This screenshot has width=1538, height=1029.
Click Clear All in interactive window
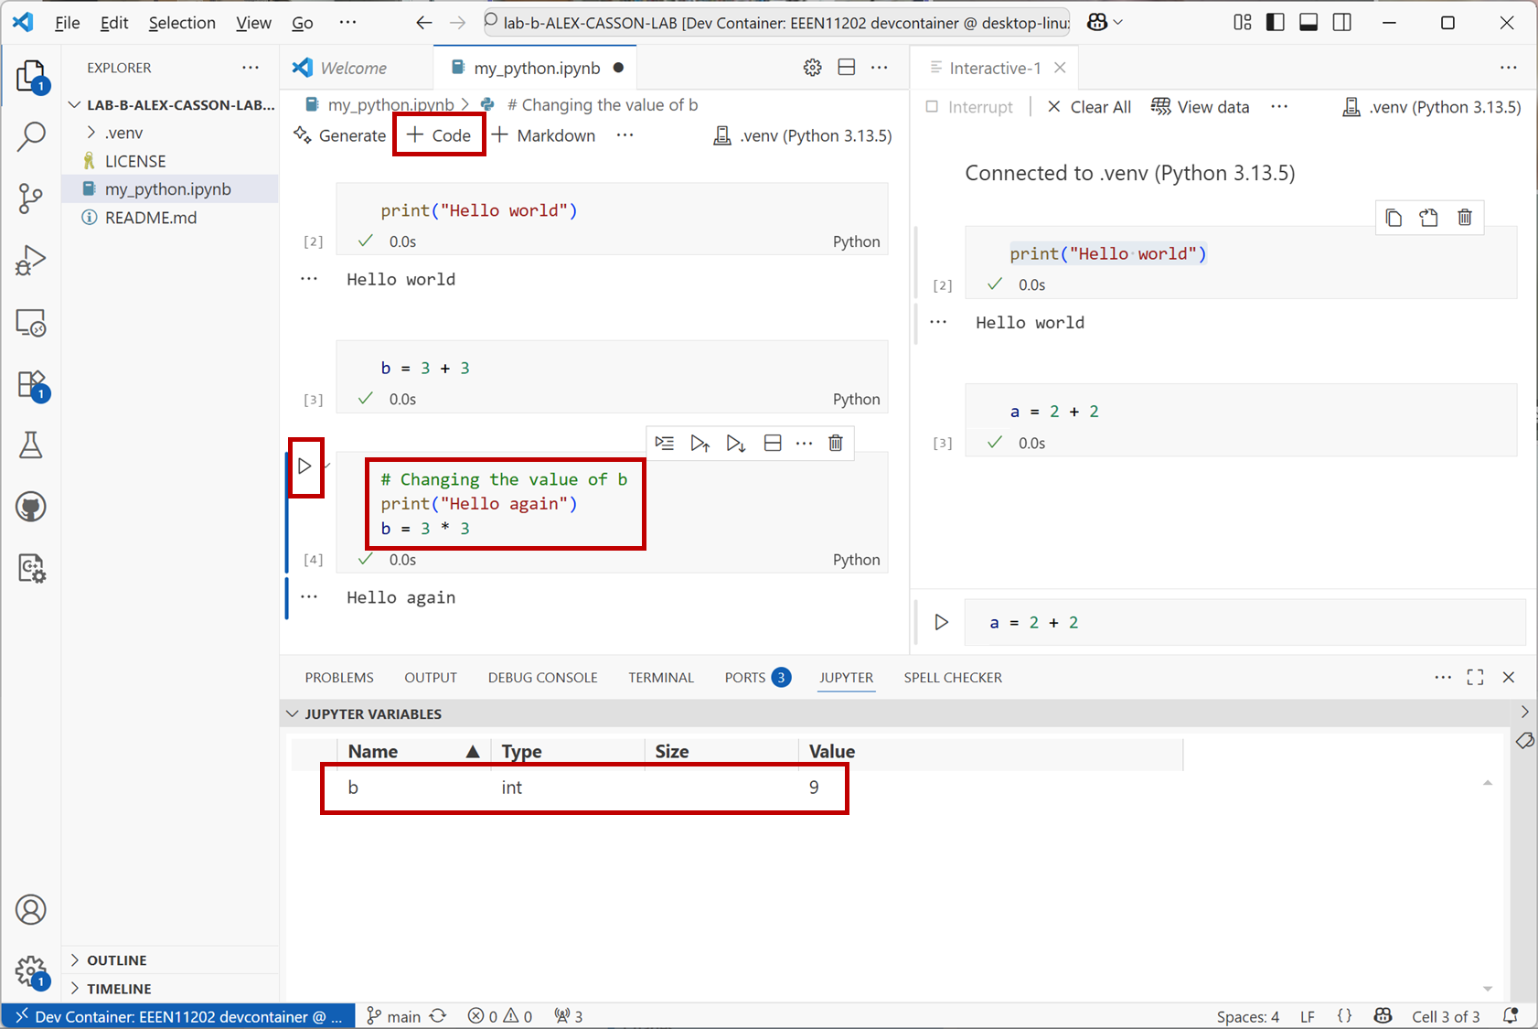point(1089,107)
